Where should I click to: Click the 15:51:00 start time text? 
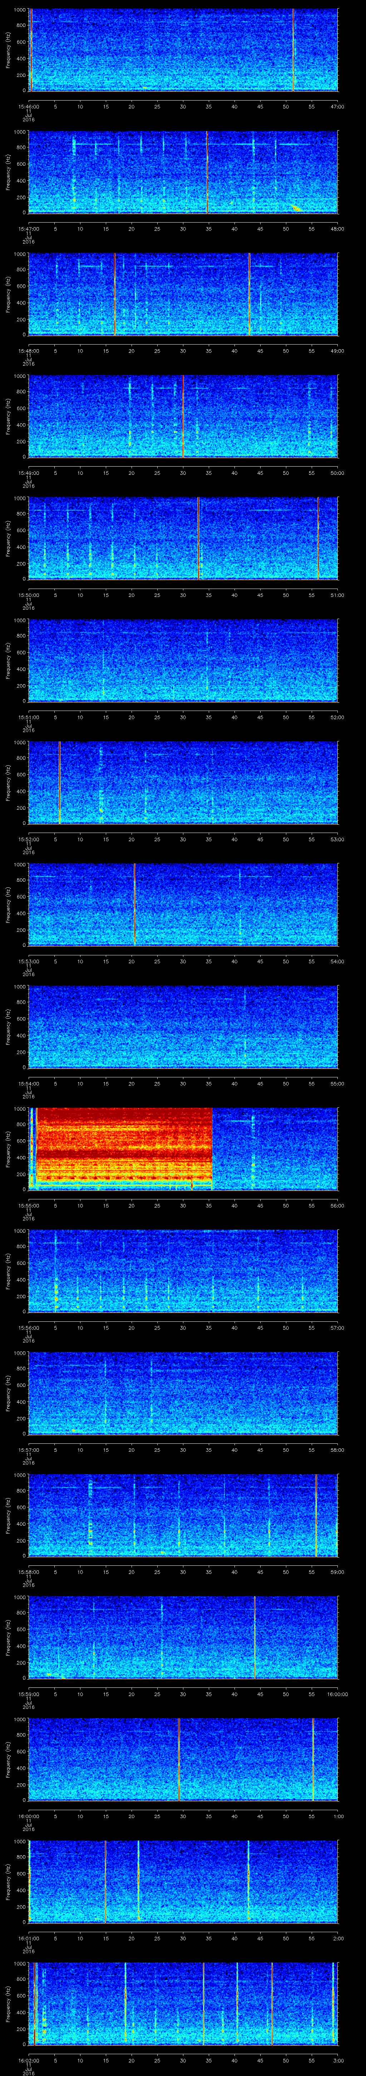point(28,717)
